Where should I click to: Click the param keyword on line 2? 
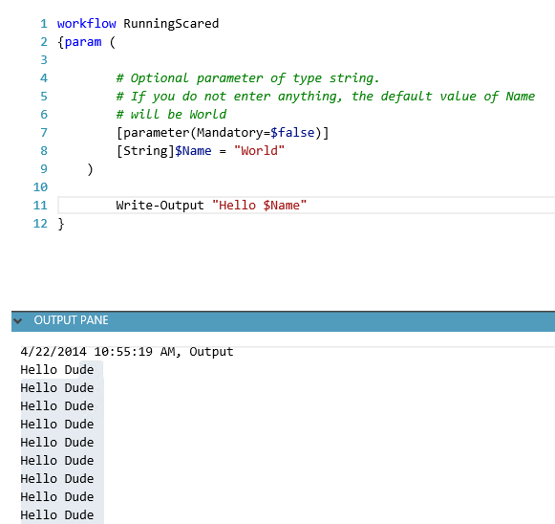coord(83,42)
